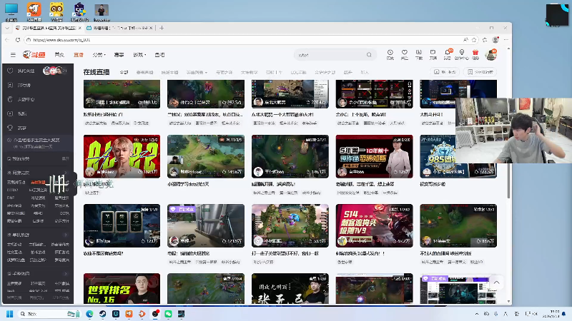Expand the 单机热游 section in sidebar
This screenshot has height=321, width=572.
pyautogui.click(x=66, y=235)
